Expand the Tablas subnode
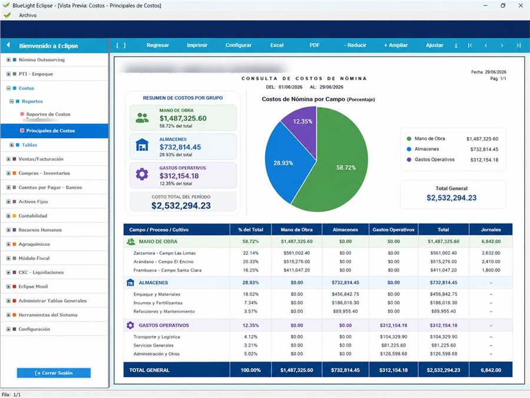This screenshot has width=530, height=398. click(x=12, y=145)
